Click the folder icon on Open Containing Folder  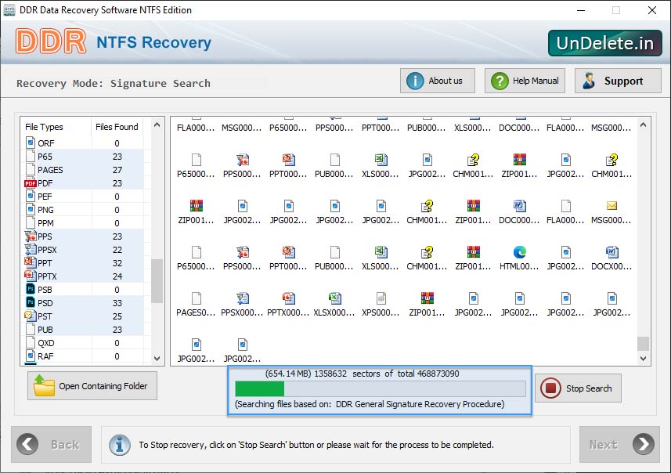pos(44,385)
